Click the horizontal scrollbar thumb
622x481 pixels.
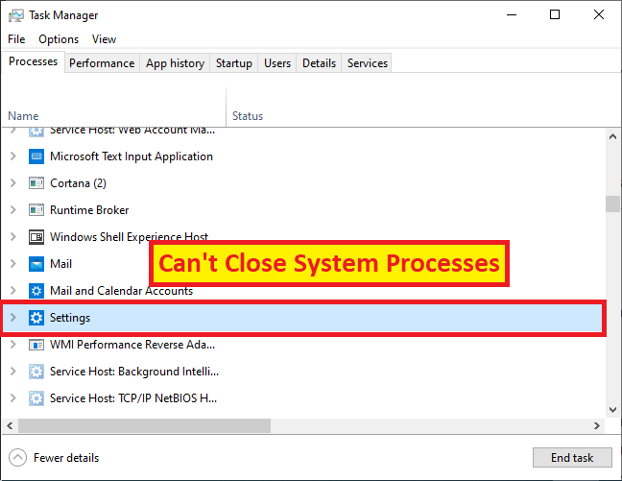click(x=144, y=425)
